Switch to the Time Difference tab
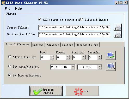Image resolution: width=129 pixels, height=99 pixels. 18,44
